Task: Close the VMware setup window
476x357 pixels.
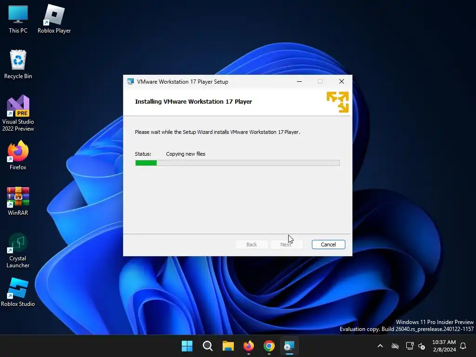Action: (x=342, y=81)
